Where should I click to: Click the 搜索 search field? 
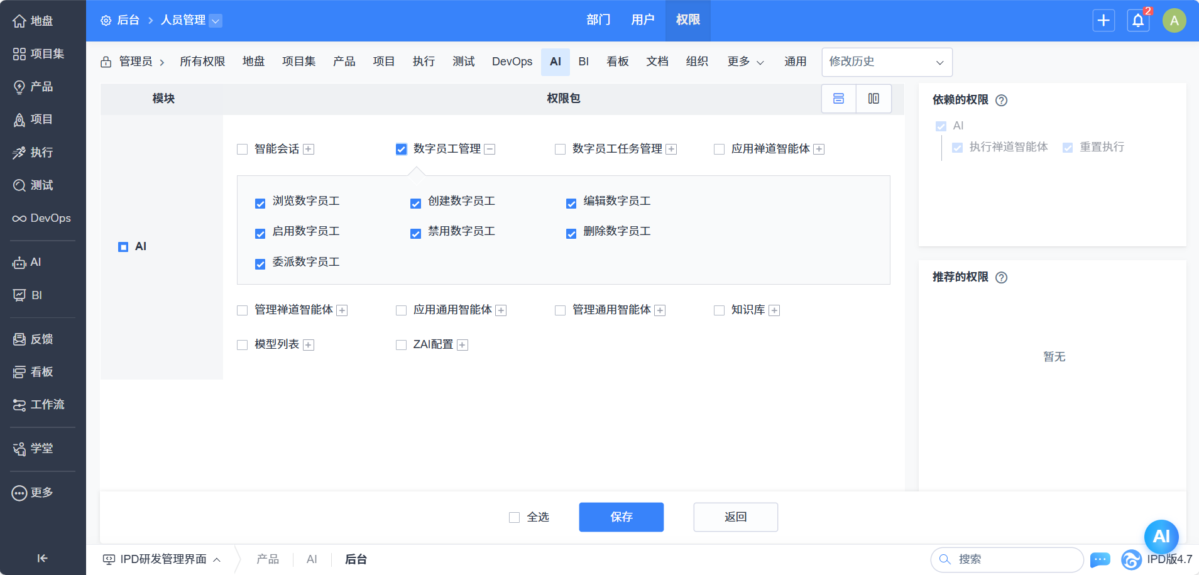pyautogui.click(x=1012, y=559)
